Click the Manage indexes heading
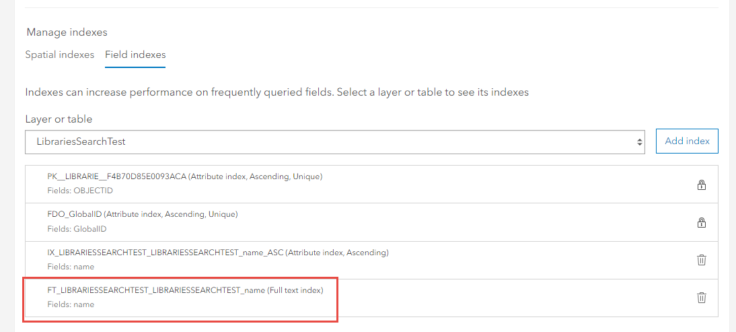736x332 pixels. (x=67, y=32)
